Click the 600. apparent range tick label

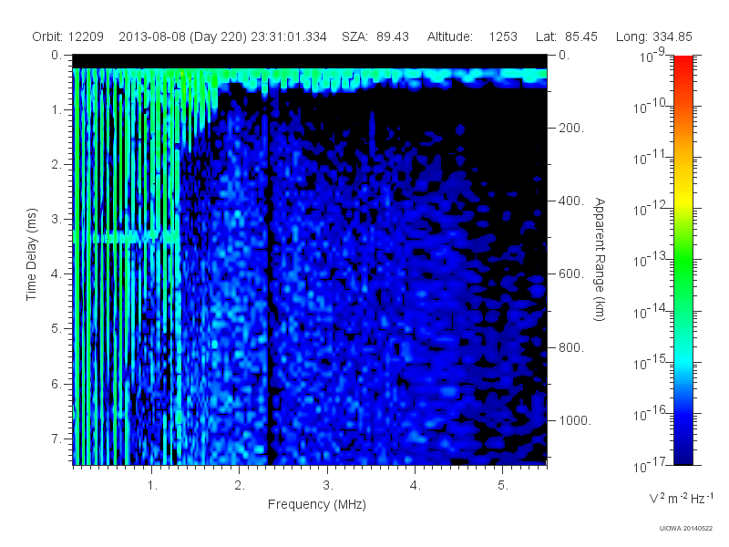point(571,274)
